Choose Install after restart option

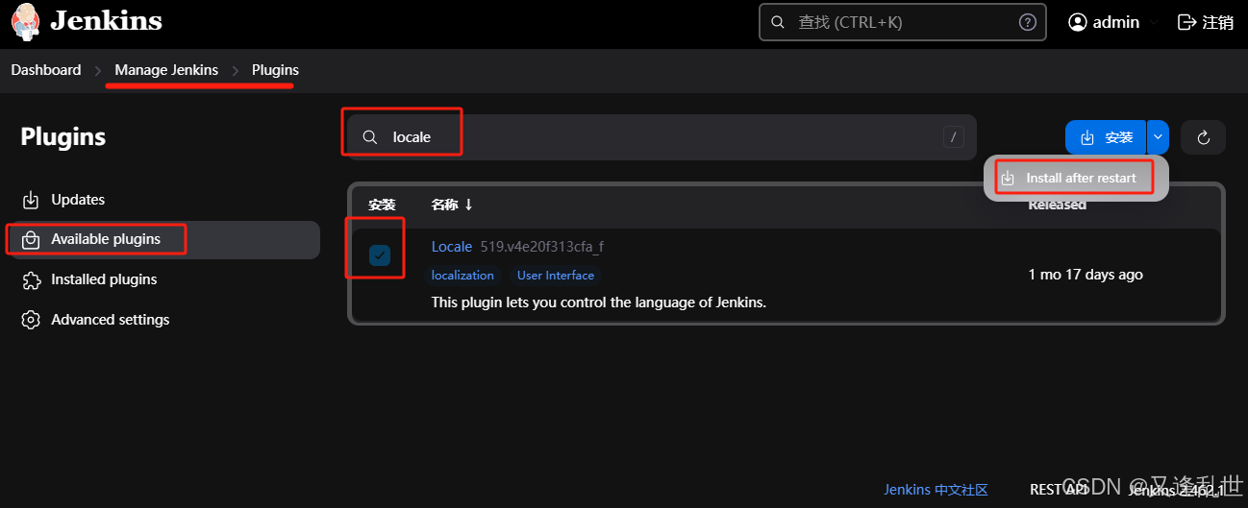click(x=1075, y=178)
